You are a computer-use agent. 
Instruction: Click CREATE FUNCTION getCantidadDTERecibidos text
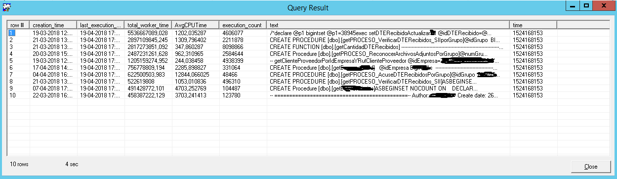[x=388, y=46]
